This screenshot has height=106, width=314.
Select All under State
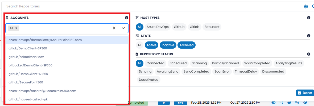tap(140, 45)
